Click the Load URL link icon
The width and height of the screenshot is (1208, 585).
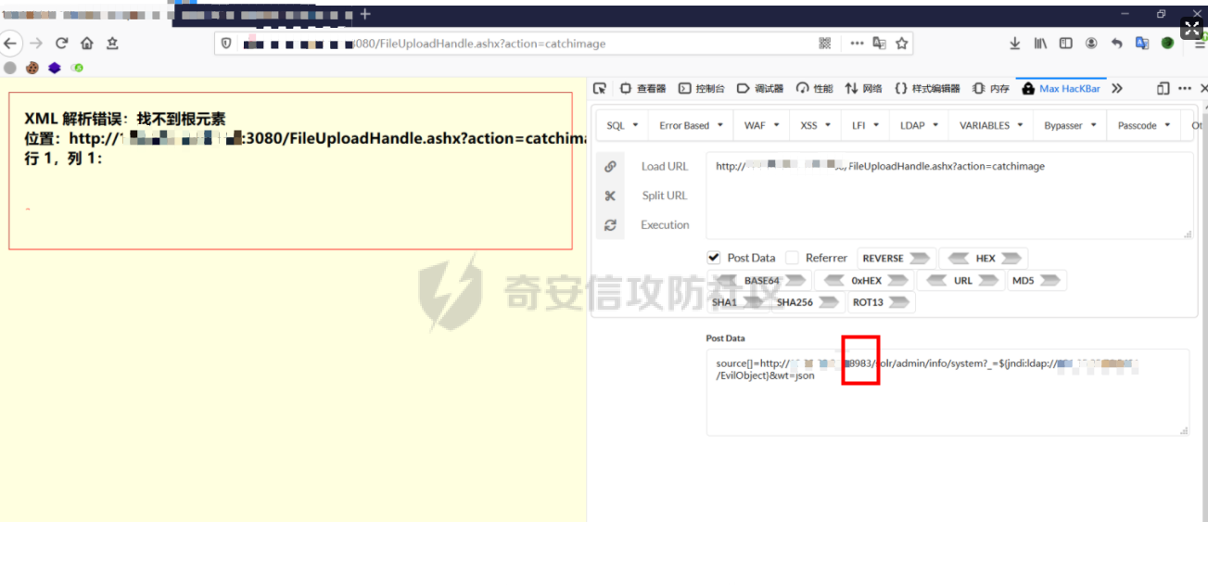point(610,167)
